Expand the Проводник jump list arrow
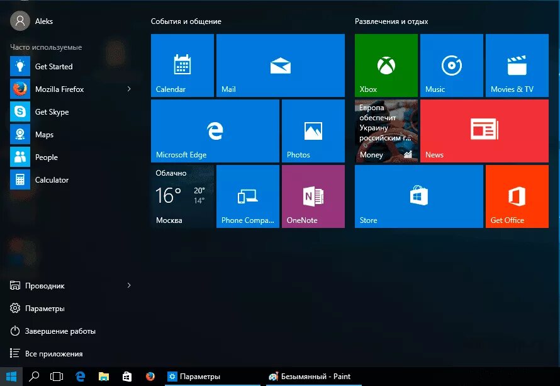This screenshot has width=560, height=386. [x=129, y=285]
